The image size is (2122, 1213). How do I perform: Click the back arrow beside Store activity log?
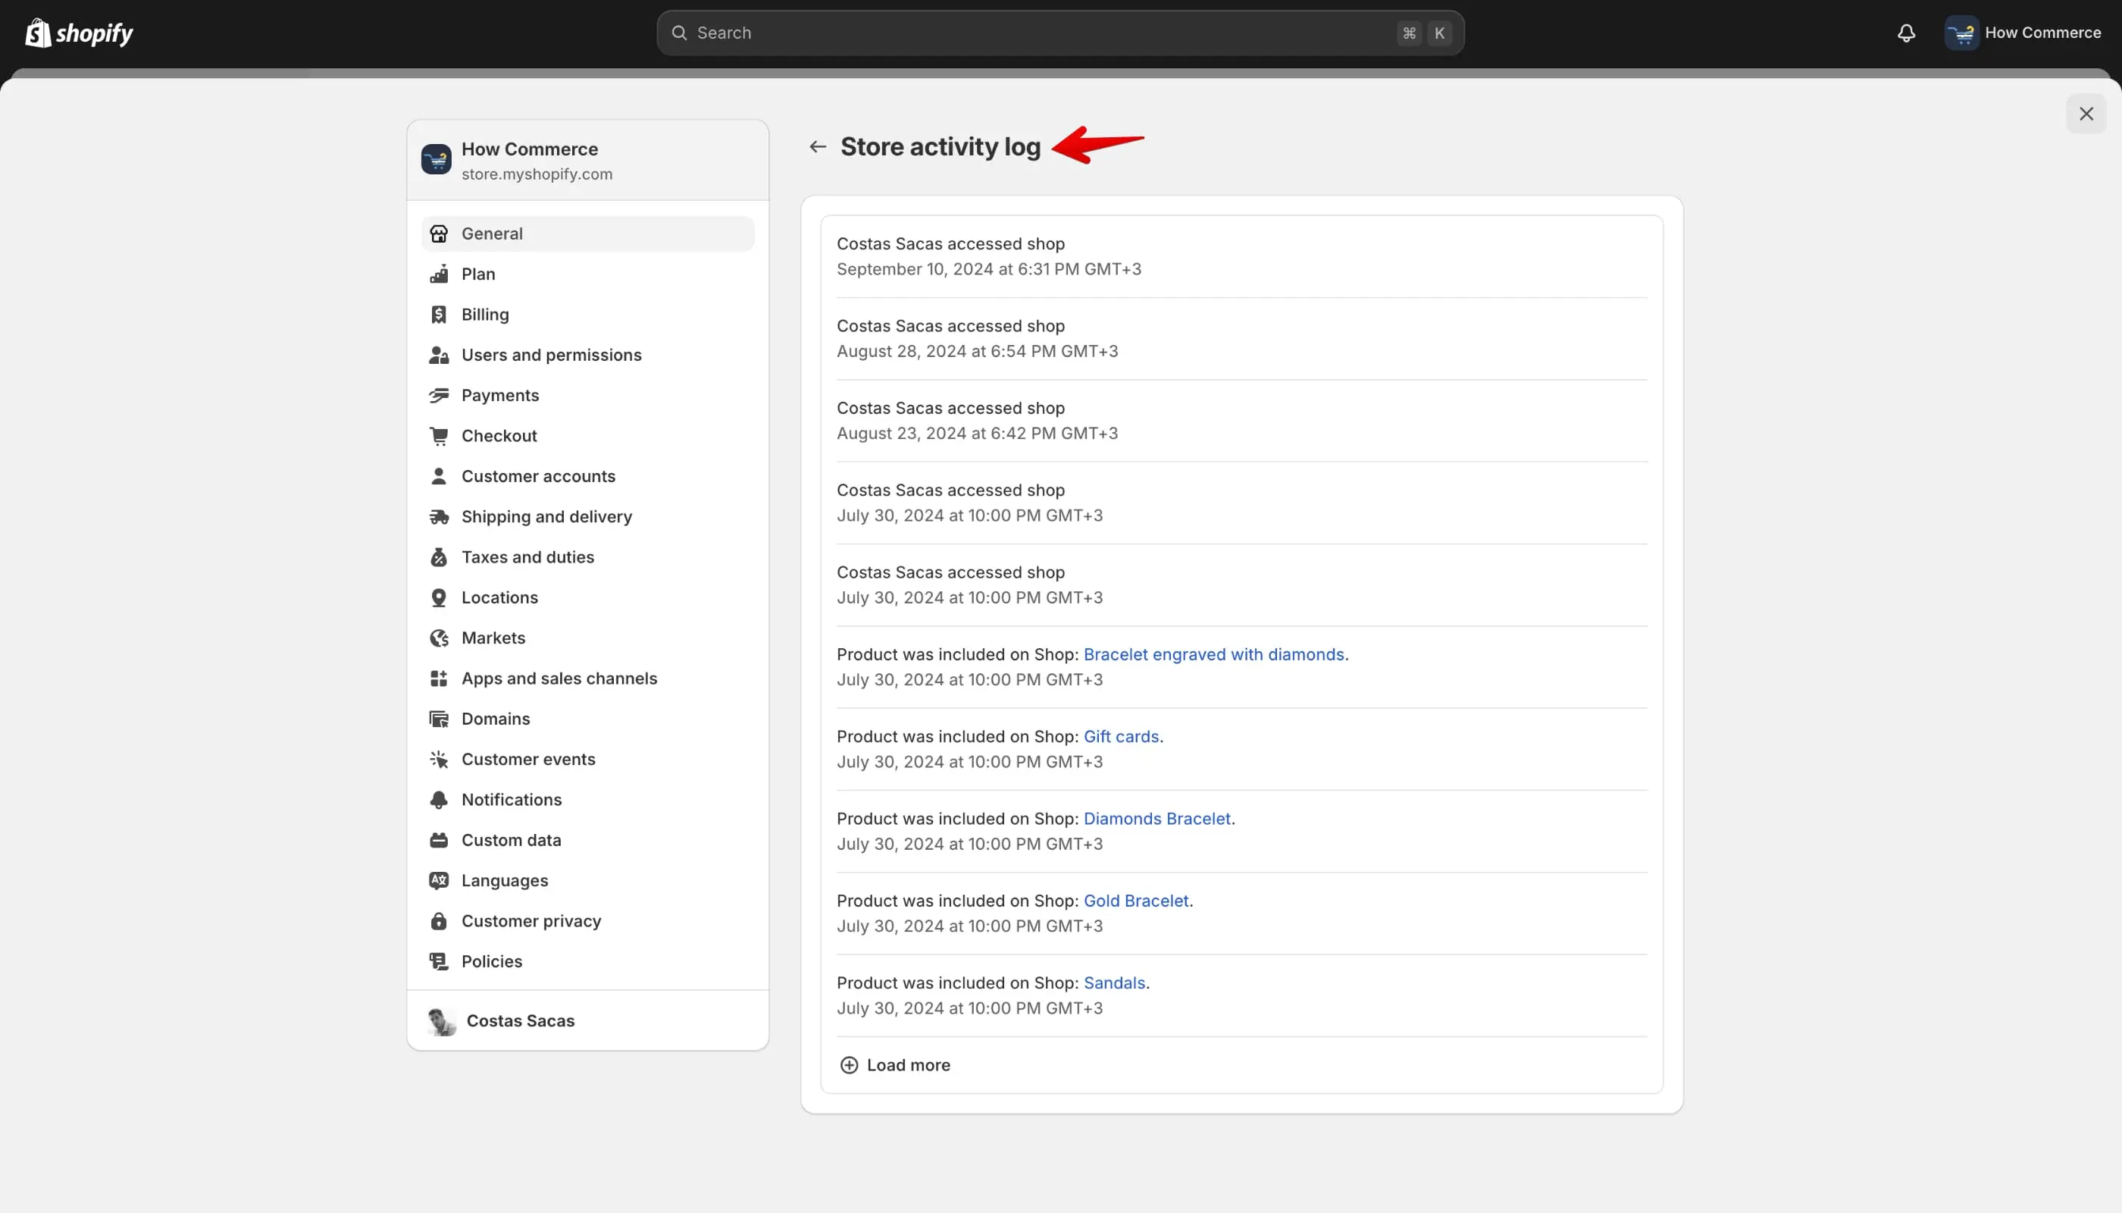click(x=818, y=146)
